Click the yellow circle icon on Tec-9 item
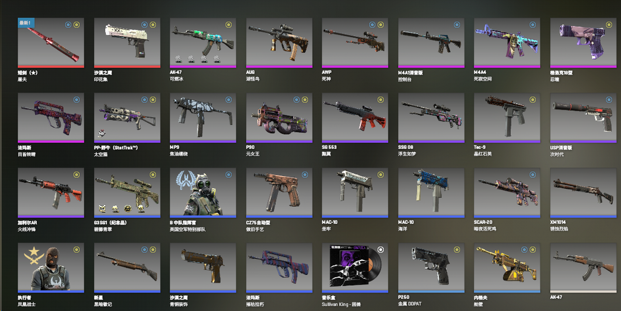 coord(532,100)
